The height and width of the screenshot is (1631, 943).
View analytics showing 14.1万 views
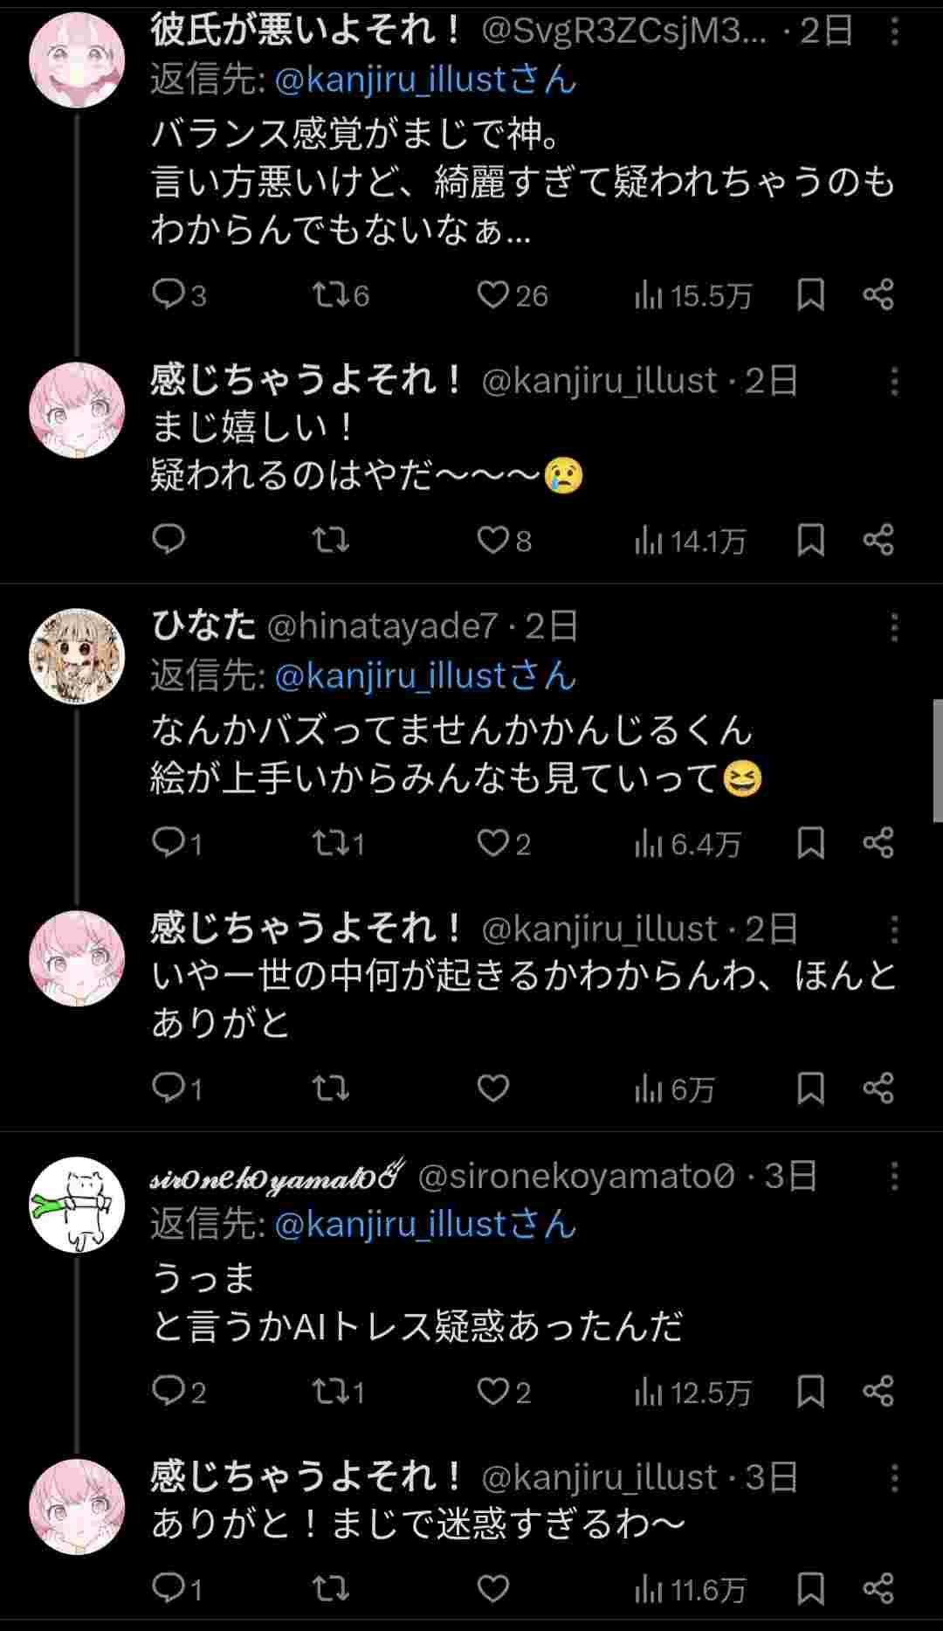[x=690, y=542]
